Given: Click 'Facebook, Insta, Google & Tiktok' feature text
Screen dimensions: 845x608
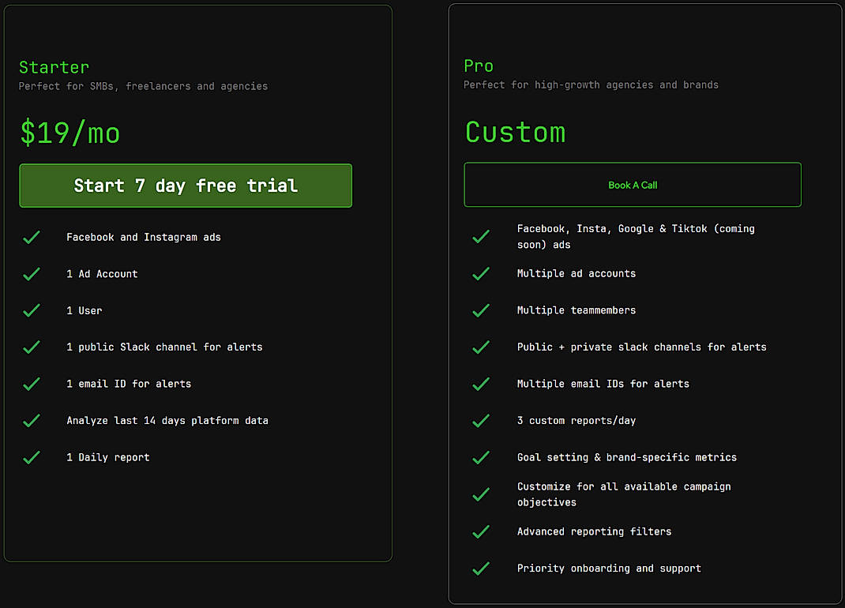Looking at the screenshot, I should (636, 237).
